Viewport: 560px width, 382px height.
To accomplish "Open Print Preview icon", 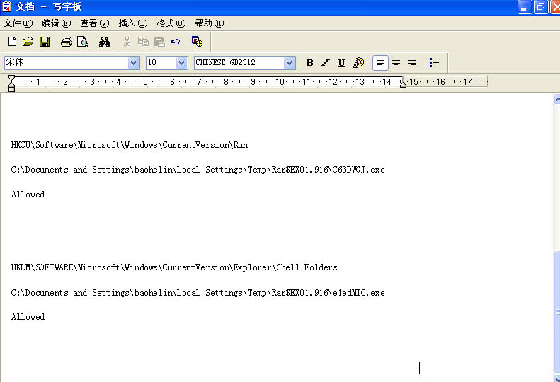I will coord(83,42).
